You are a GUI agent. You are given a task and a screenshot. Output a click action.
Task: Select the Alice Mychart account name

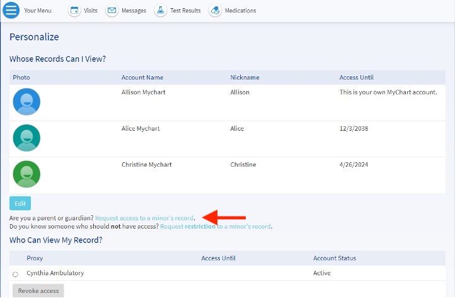point(141,129)
